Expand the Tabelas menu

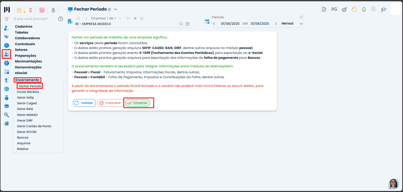(22, 32)
